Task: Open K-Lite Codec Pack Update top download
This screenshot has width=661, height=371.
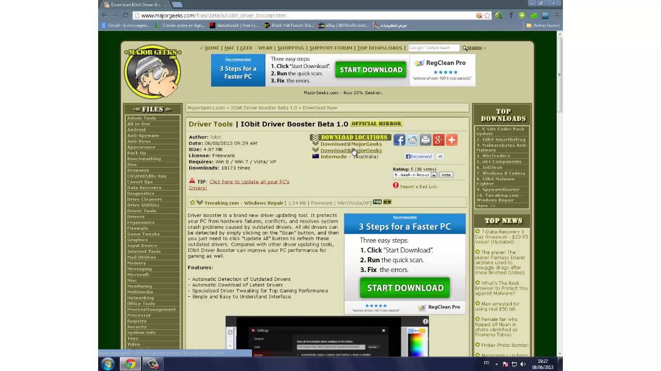Action: pyautogui.click(x=500, y=131)
